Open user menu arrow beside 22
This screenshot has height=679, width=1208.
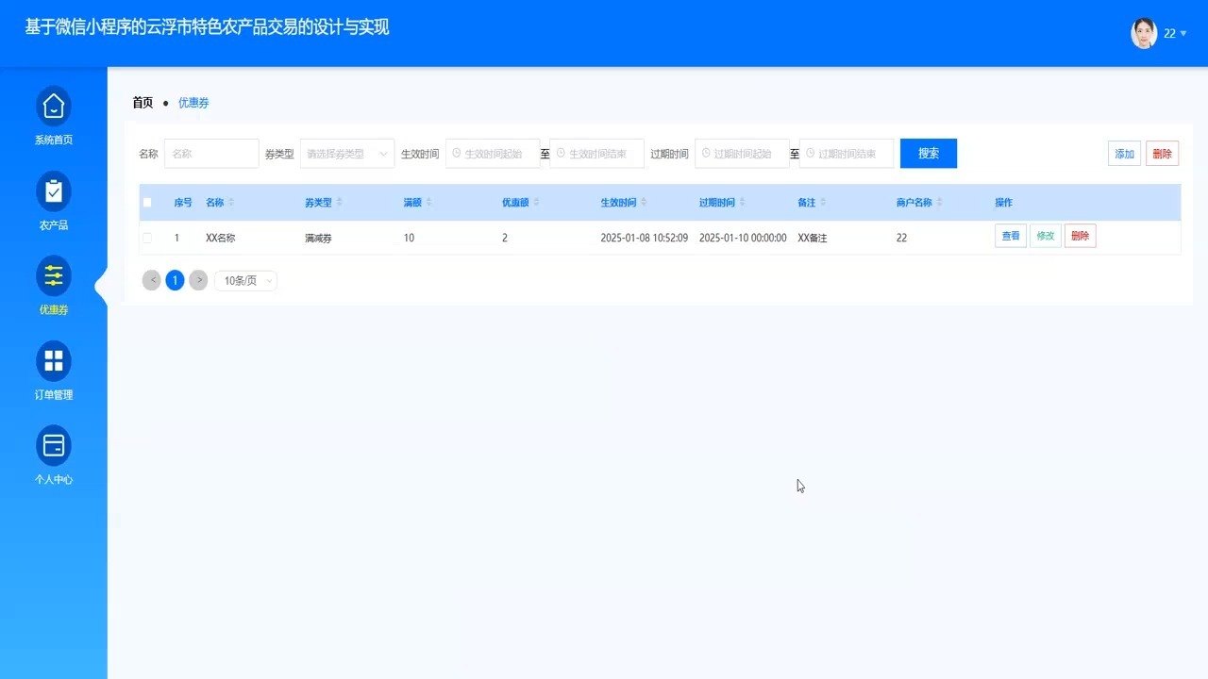point(1183,34)
